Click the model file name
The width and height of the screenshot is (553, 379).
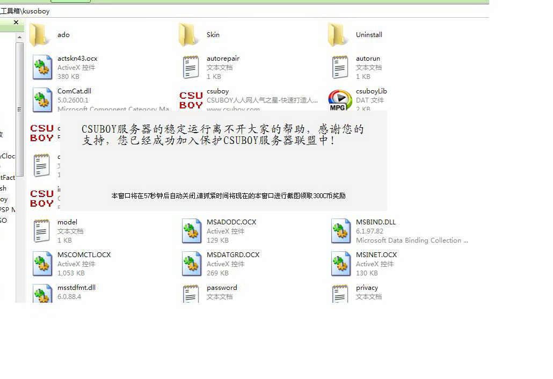[67, 222]
